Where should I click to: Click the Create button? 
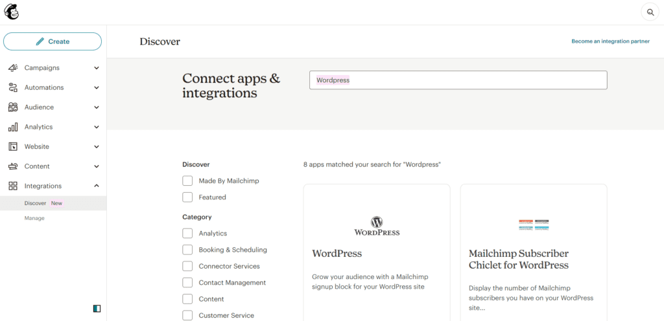click(53, 41)
